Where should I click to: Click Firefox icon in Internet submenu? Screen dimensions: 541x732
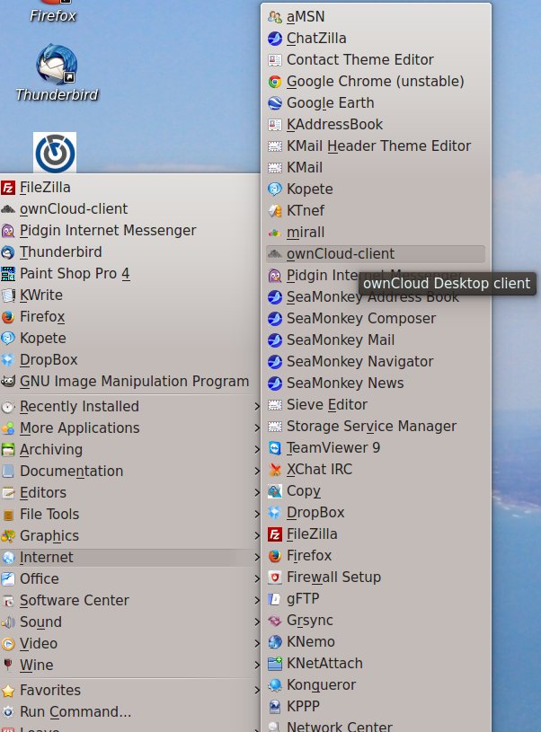[x=275, y=556]
